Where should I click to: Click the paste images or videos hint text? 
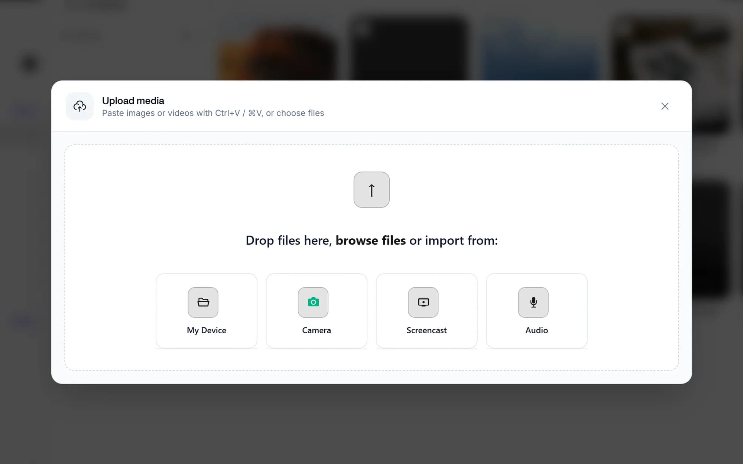[x=213, y=113]
